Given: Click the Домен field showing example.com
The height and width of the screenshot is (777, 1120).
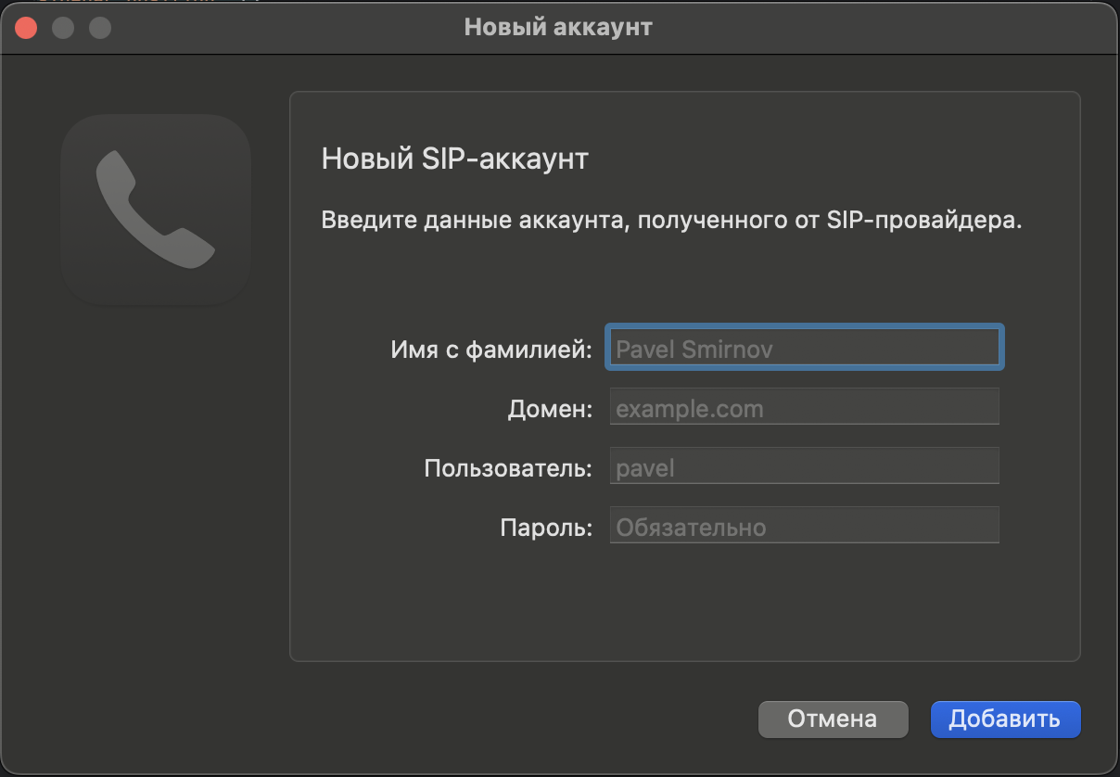Looking at the screenshot, I should point(804,408).
